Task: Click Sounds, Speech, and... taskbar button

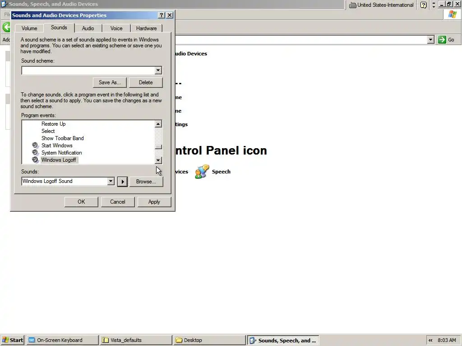Action: [x=283, y=341]
